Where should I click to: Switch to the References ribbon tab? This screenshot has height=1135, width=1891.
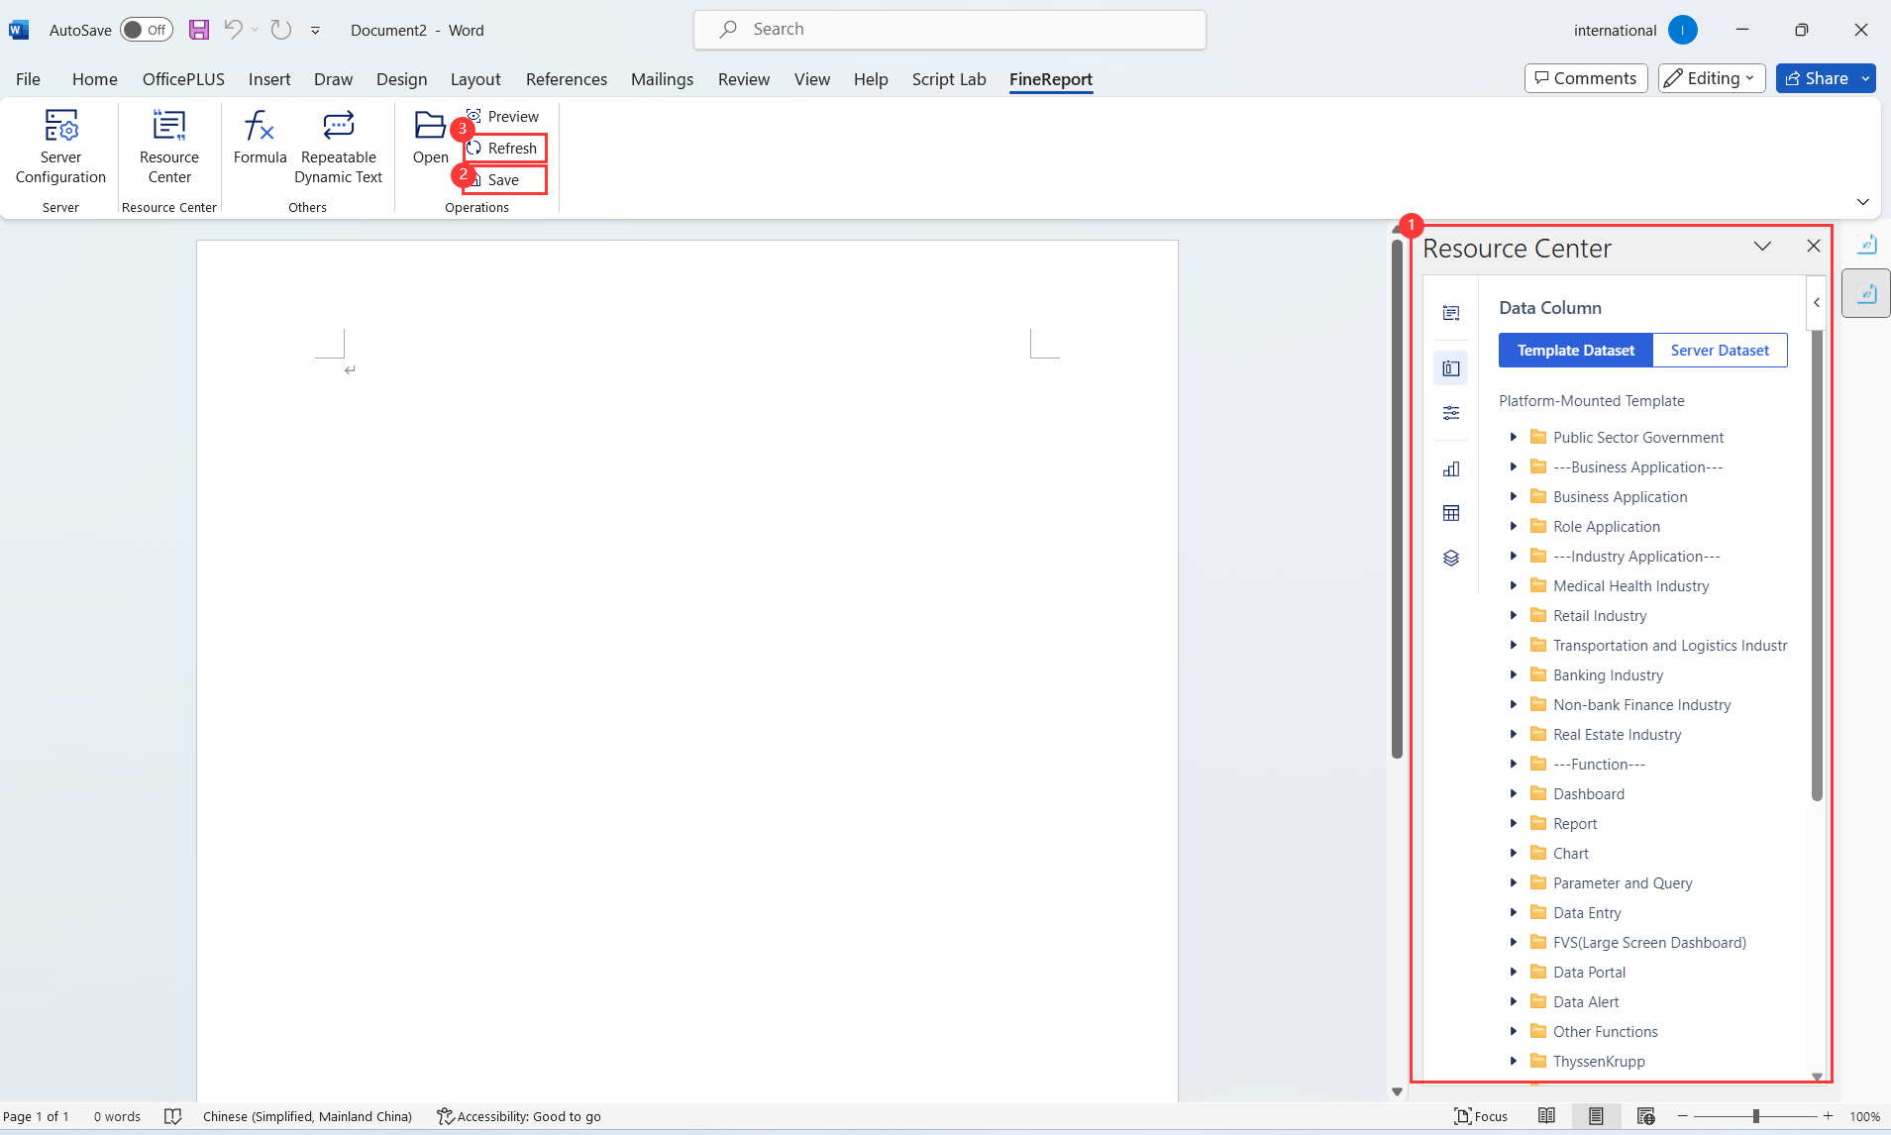pos(566,79)
